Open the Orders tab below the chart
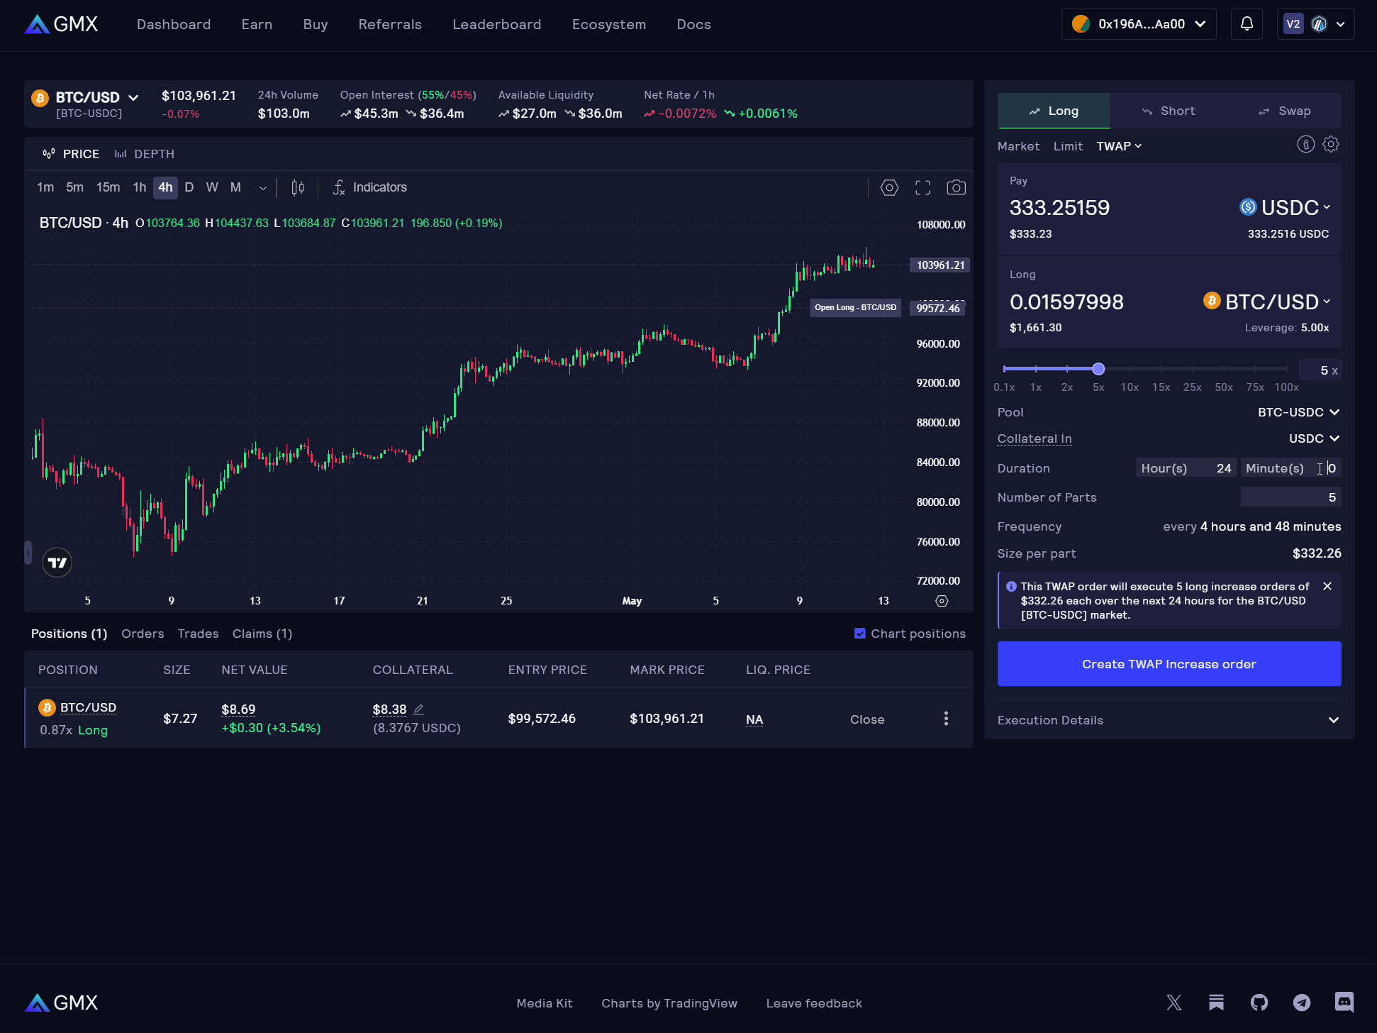The image size is (1377, 1033). pos(142,634)
